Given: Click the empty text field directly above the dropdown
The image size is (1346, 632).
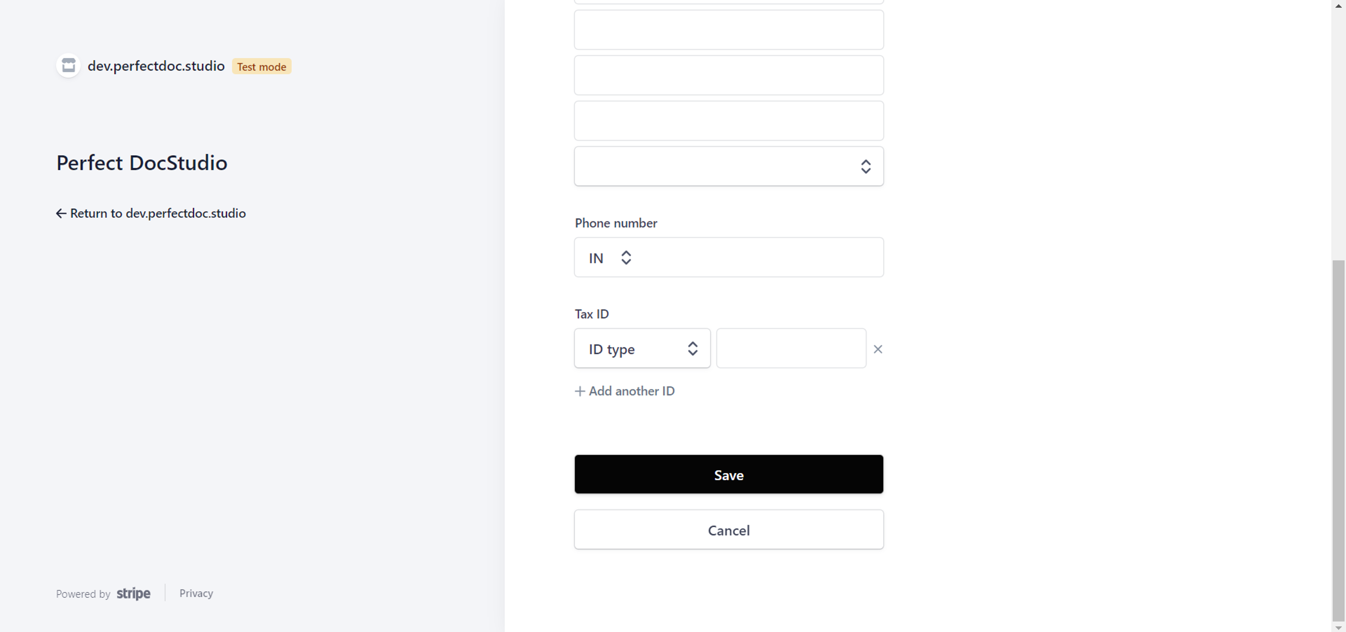Looking at the screenshot, I should coord(728,121).
